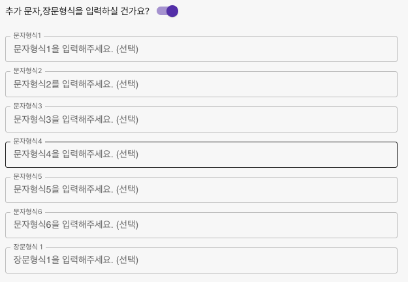Click the '(선택)' hint in 문자형식1 placeholder
The height and width of the screenshot is (282, 408).
pos(127,49)
